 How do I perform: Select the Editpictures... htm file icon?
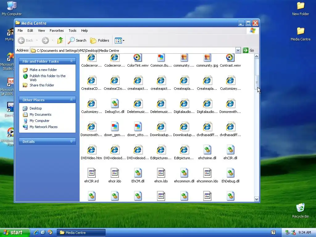[161, 150]
